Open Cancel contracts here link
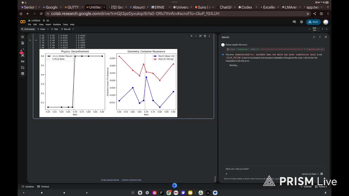349x196 pixels. pyautogui.click(x=131, y=180)
